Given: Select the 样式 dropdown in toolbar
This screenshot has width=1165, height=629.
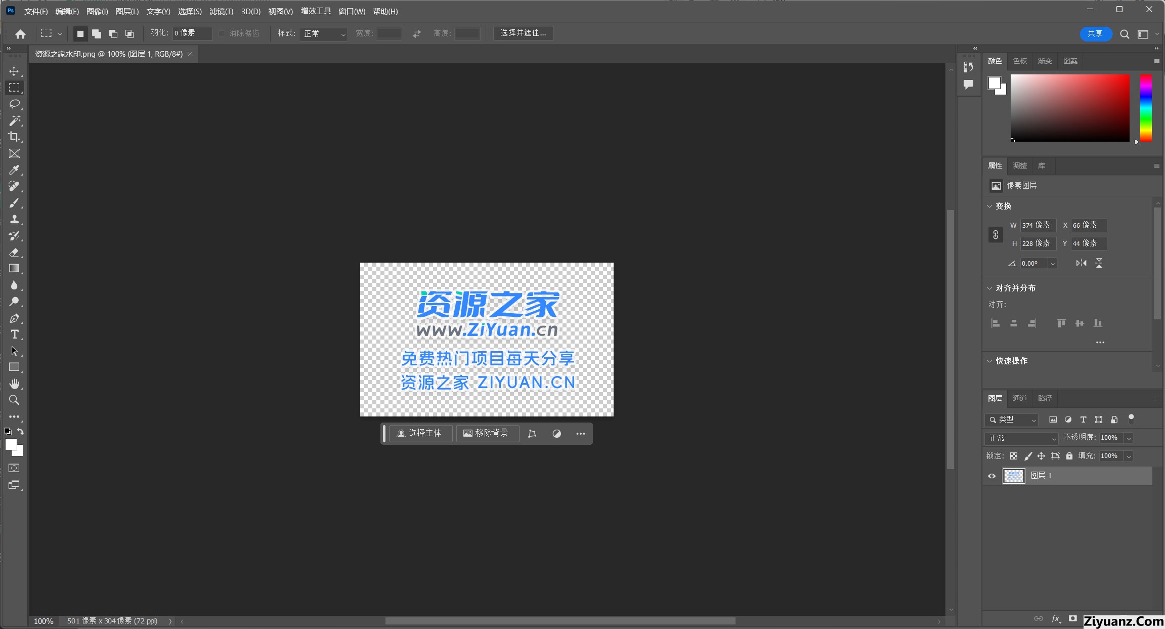Looking at the screenshot, I should [x=322, y=32].
